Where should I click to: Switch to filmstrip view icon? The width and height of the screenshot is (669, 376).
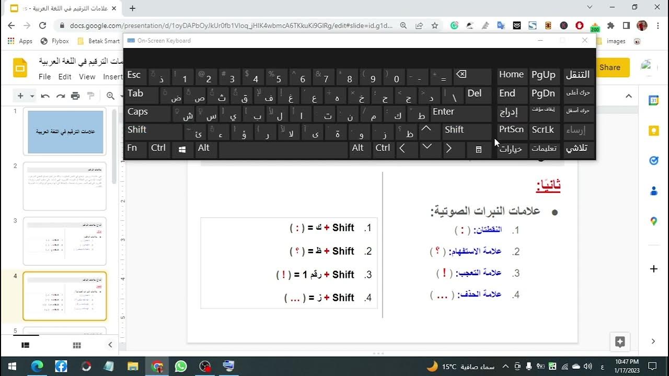point(25,345)
